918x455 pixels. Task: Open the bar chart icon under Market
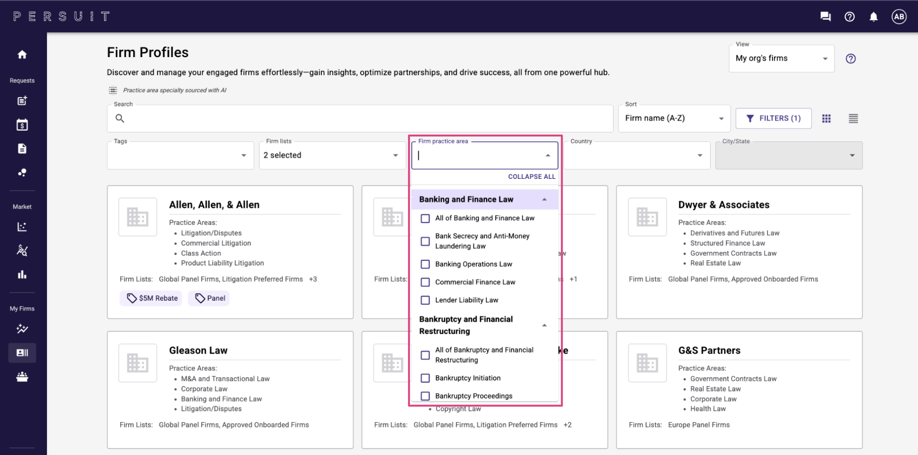22,274
